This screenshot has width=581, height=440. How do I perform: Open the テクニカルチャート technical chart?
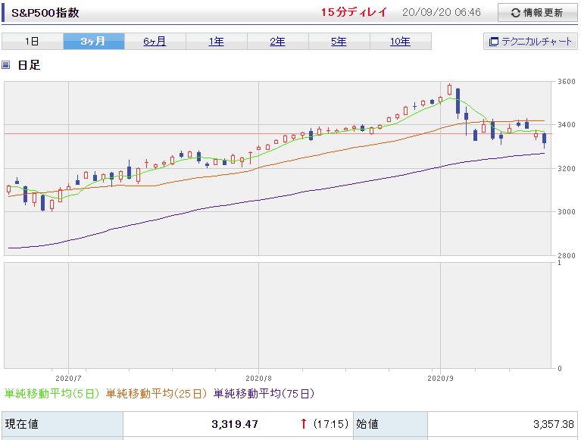530,41
